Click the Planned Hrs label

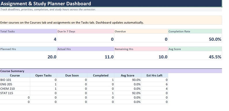pos(28,49)
